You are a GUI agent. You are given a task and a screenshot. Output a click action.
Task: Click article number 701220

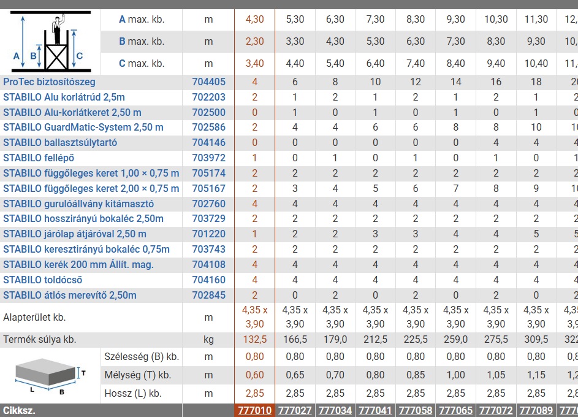208,234
